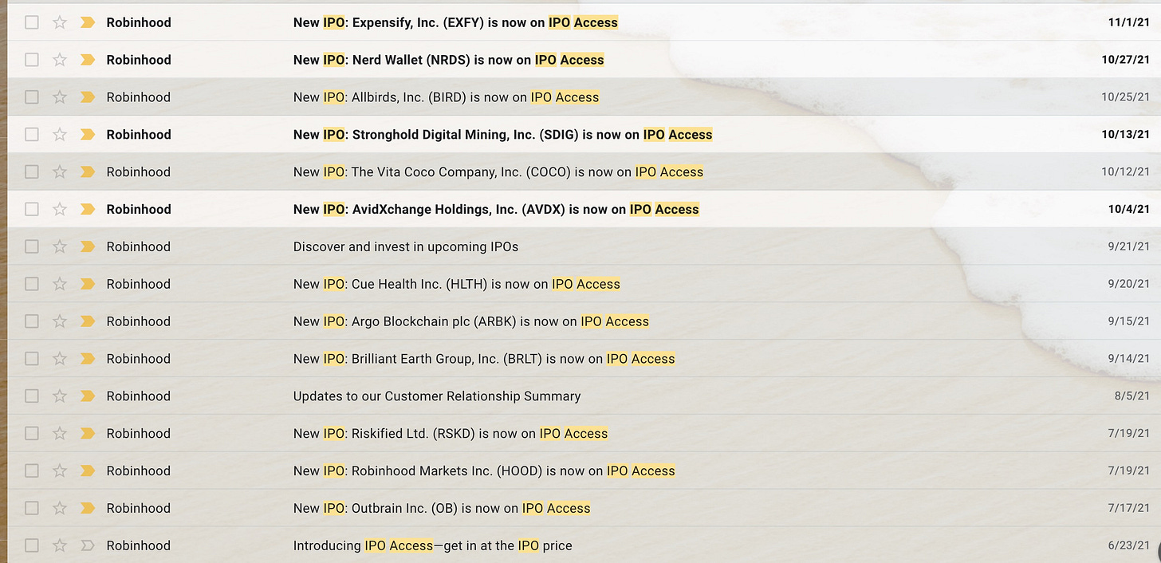Select the Nerd Wallet (NRDS) email checkbox
This screenshot has width=1161, height=563.
[x=32, y=60]
